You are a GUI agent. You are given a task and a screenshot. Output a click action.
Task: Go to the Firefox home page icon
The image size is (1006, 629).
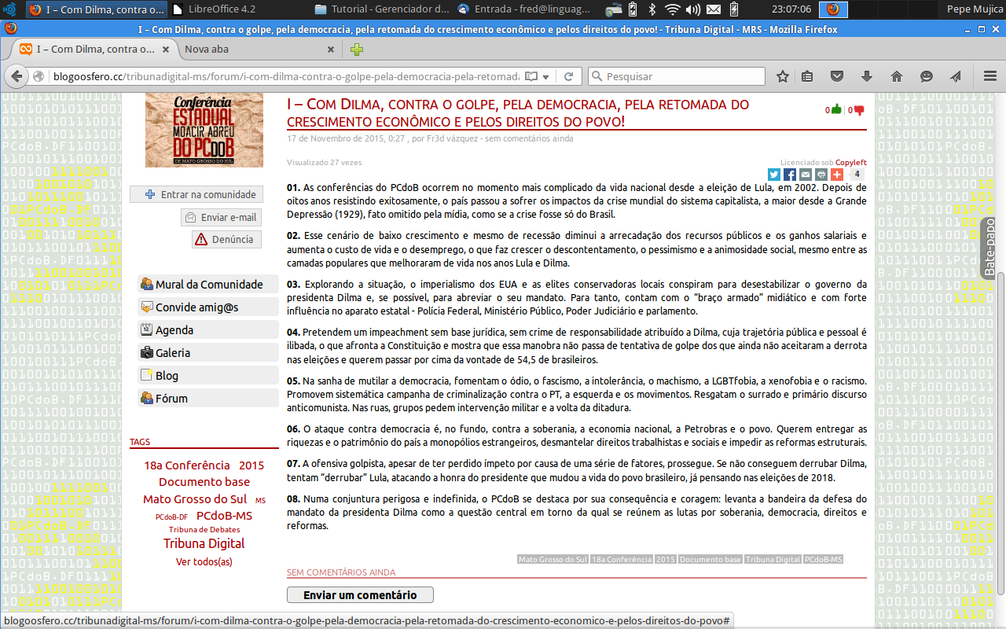897,76
